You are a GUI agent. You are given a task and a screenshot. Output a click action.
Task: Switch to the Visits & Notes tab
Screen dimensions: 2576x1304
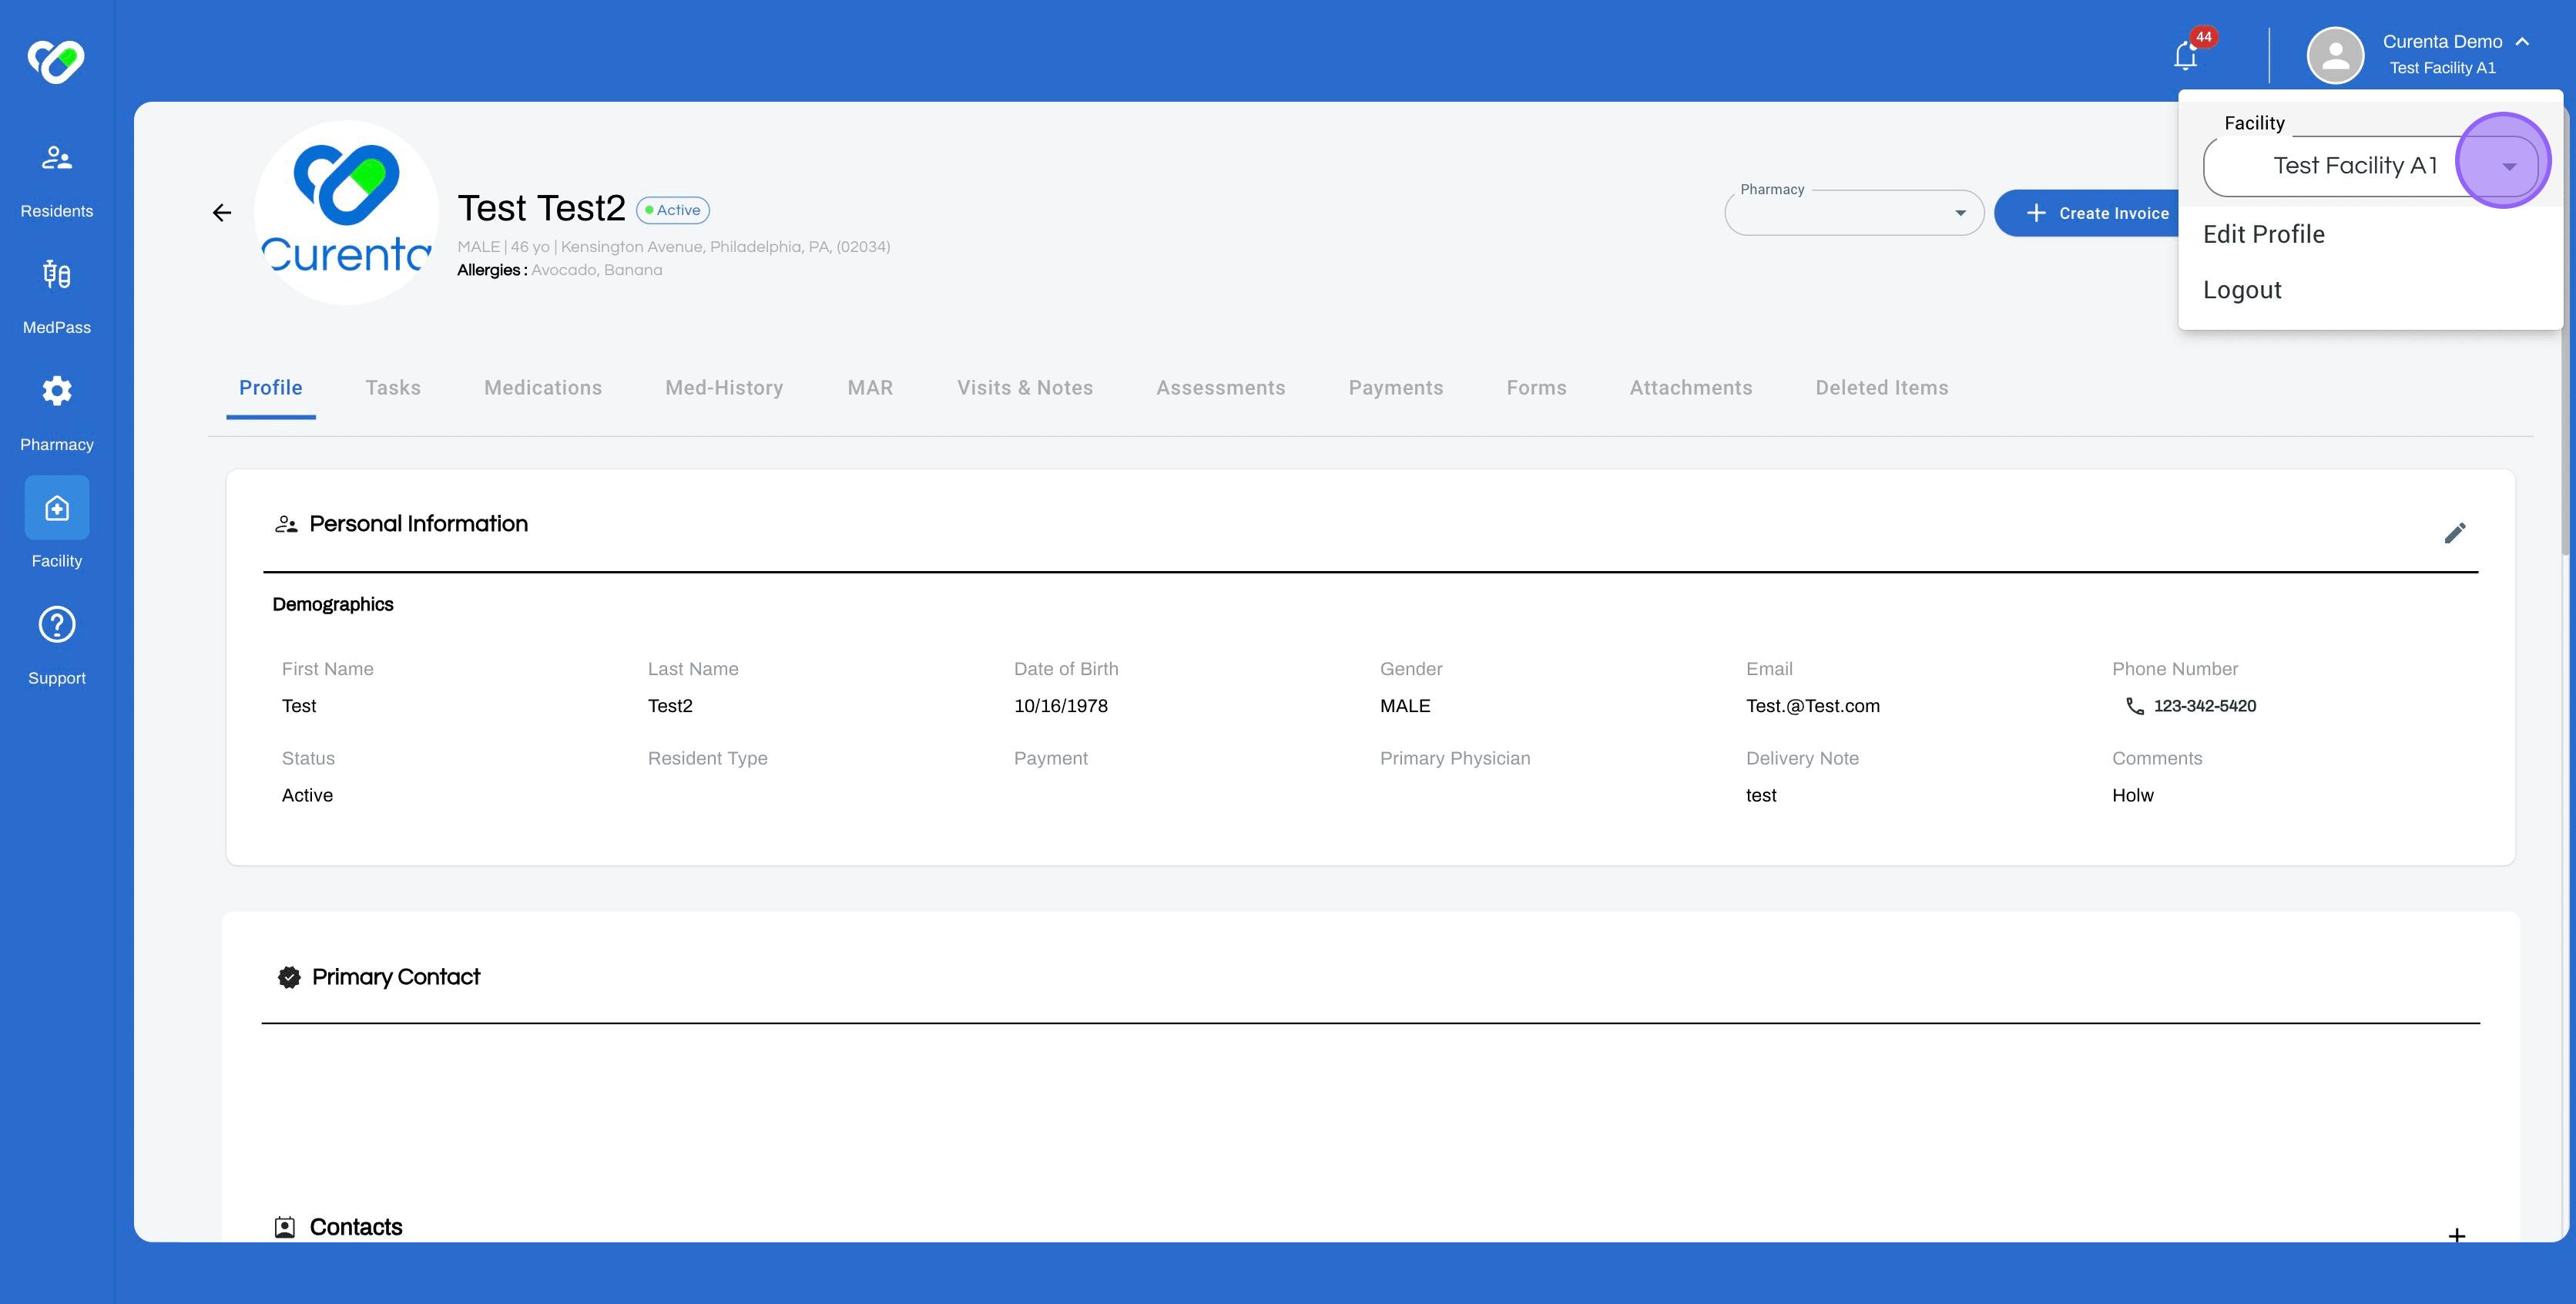point(1025,388)
